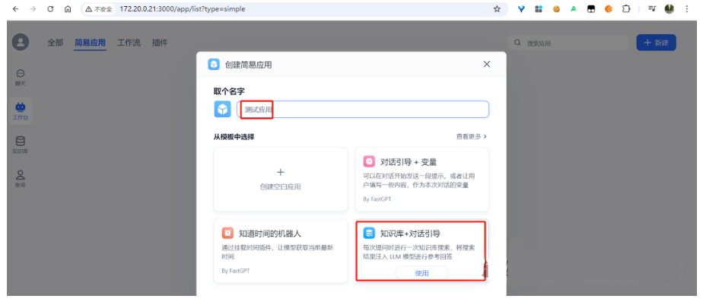The width and height of the screenshot is (703, 302).
Task: Switch to the 插件 tab
Action: [x=160, y=43]
